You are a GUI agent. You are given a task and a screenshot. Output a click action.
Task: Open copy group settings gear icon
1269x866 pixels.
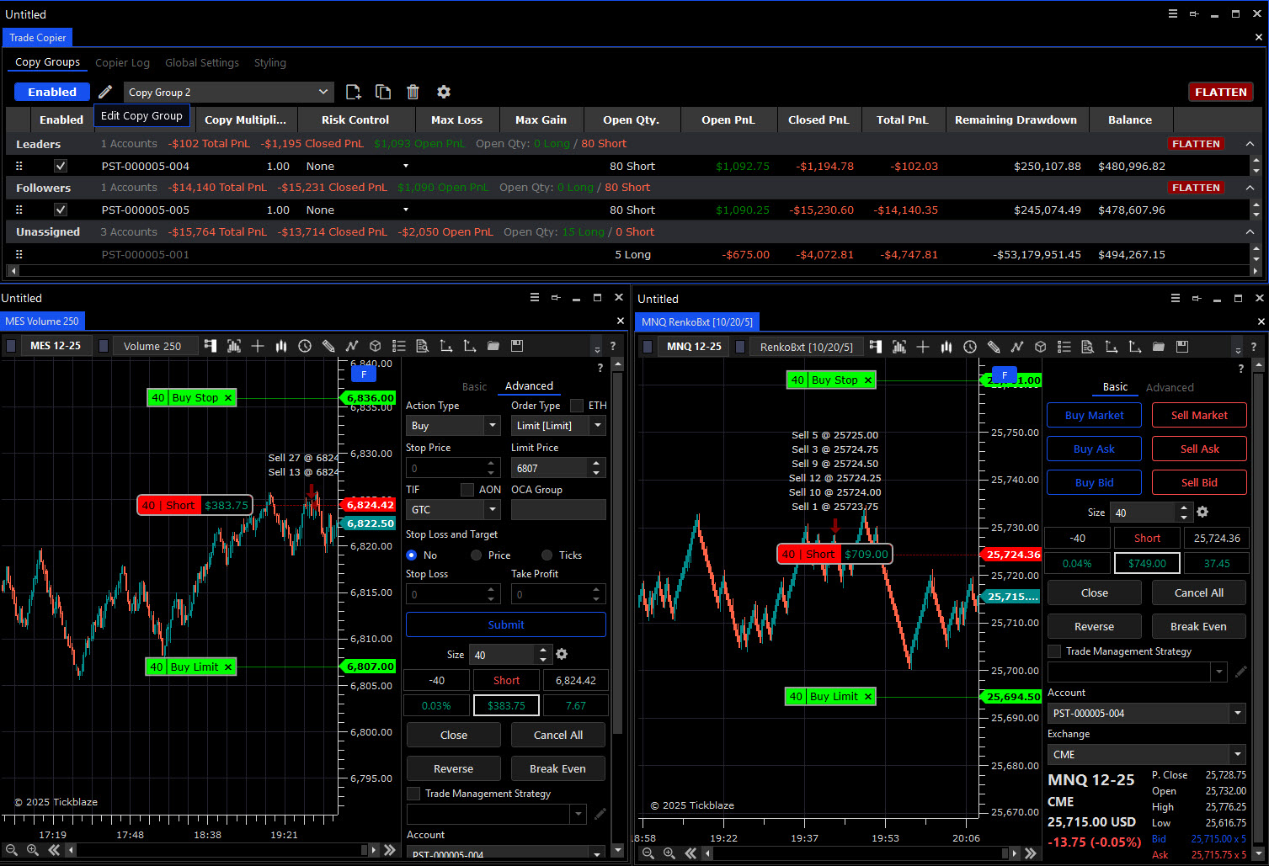pos(444,92)
